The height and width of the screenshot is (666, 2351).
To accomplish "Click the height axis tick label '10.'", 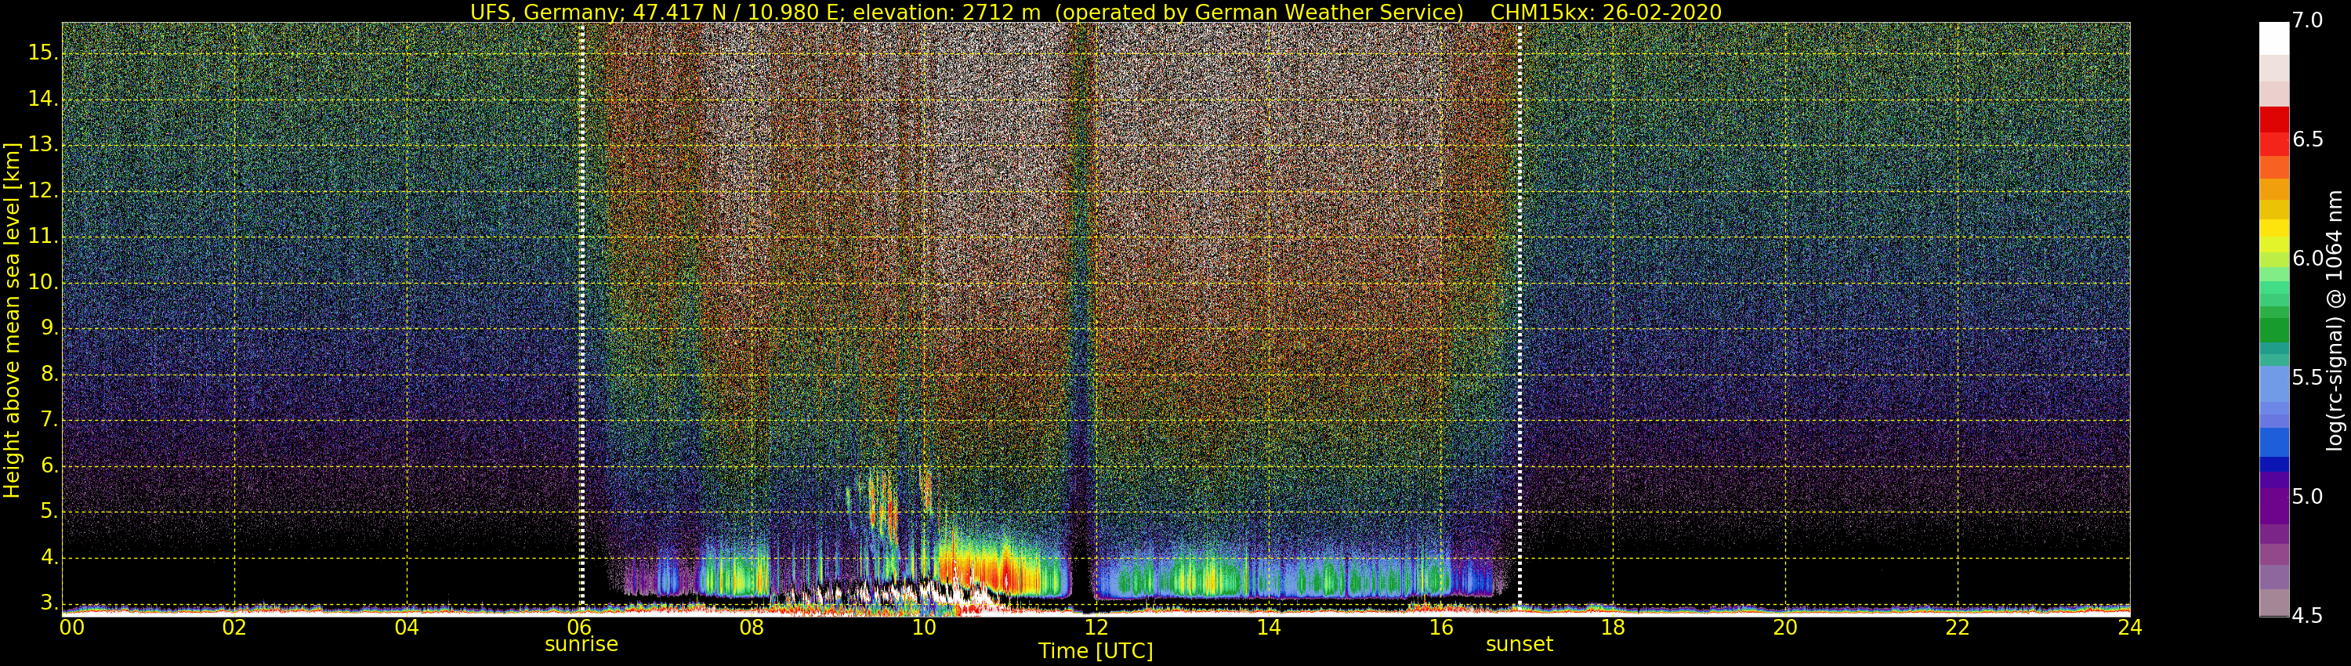I will click(42, 282).
